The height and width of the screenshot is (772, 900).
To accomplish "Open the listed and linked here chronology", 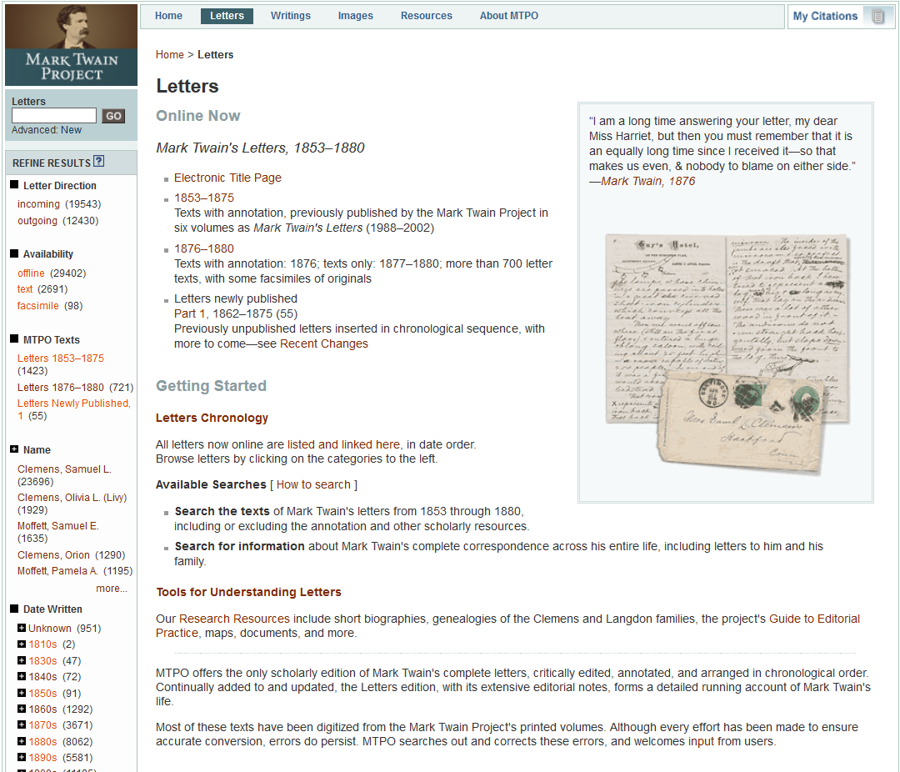I will [343, 444].
